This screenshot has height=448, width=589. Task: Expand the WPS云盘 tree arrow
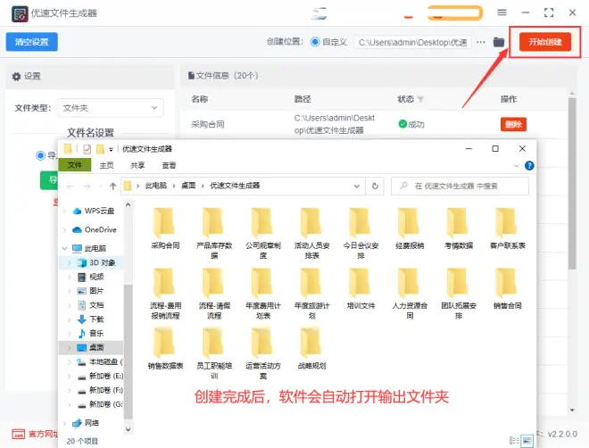64,211
